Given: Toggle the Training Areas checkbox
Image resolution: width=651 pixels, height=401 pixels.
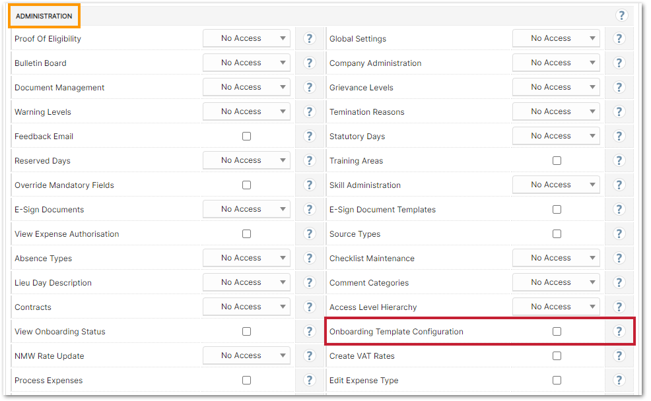Looking at the screenshot, I should point(557,161).
